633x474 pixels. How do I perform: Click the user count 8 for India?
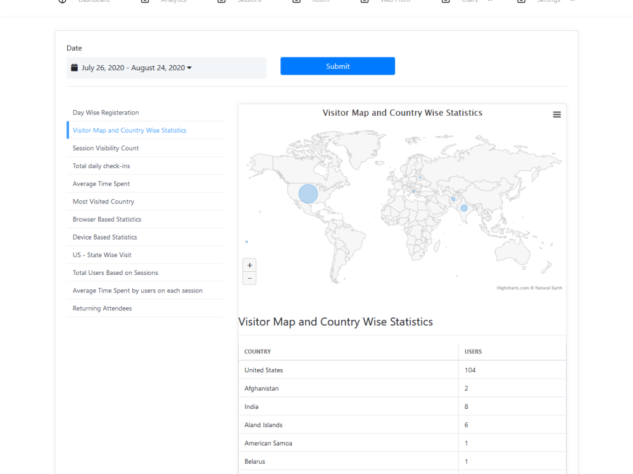tap(467, 406)
